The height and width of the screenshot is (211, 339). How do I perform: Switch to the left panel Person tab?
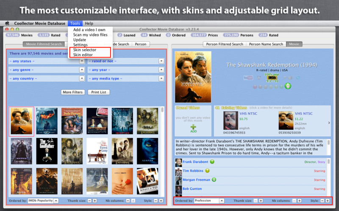[141, 44]
